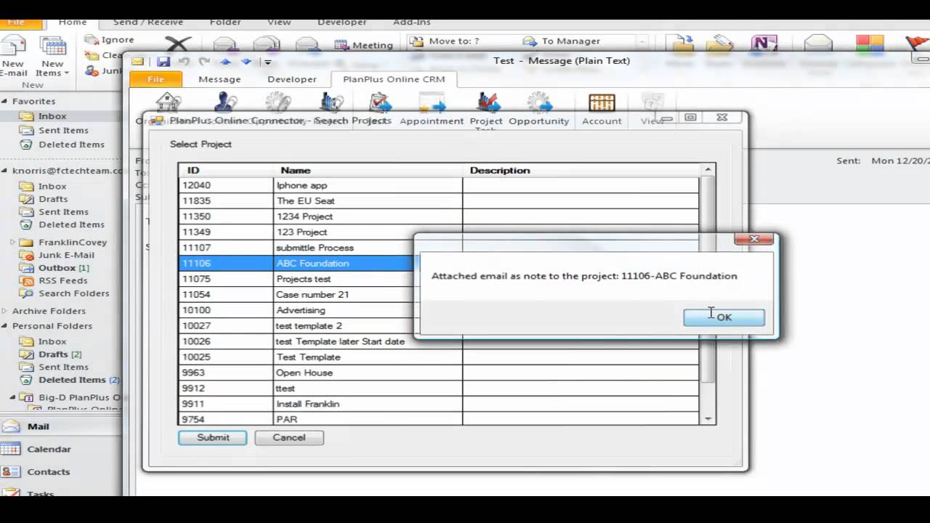Click the Junk button in Outlook ribbon
Viewport: 930px width, 523px height.
pyautogui.click(x=104, y=70)
